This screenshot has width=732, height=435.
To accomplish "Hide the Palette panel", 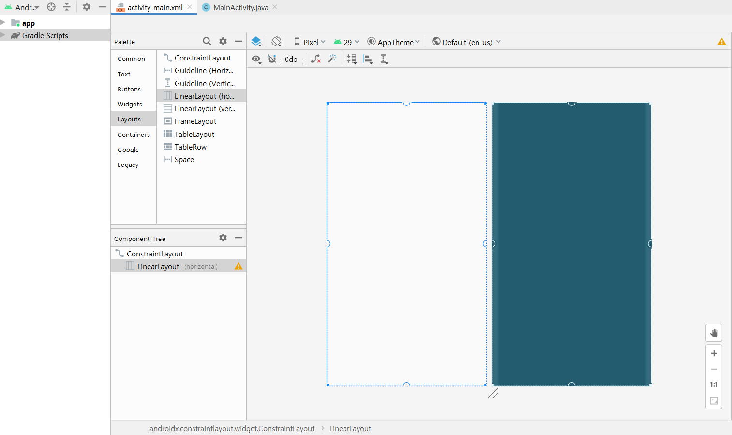I will pyautogui.click(x=239, y=42).
